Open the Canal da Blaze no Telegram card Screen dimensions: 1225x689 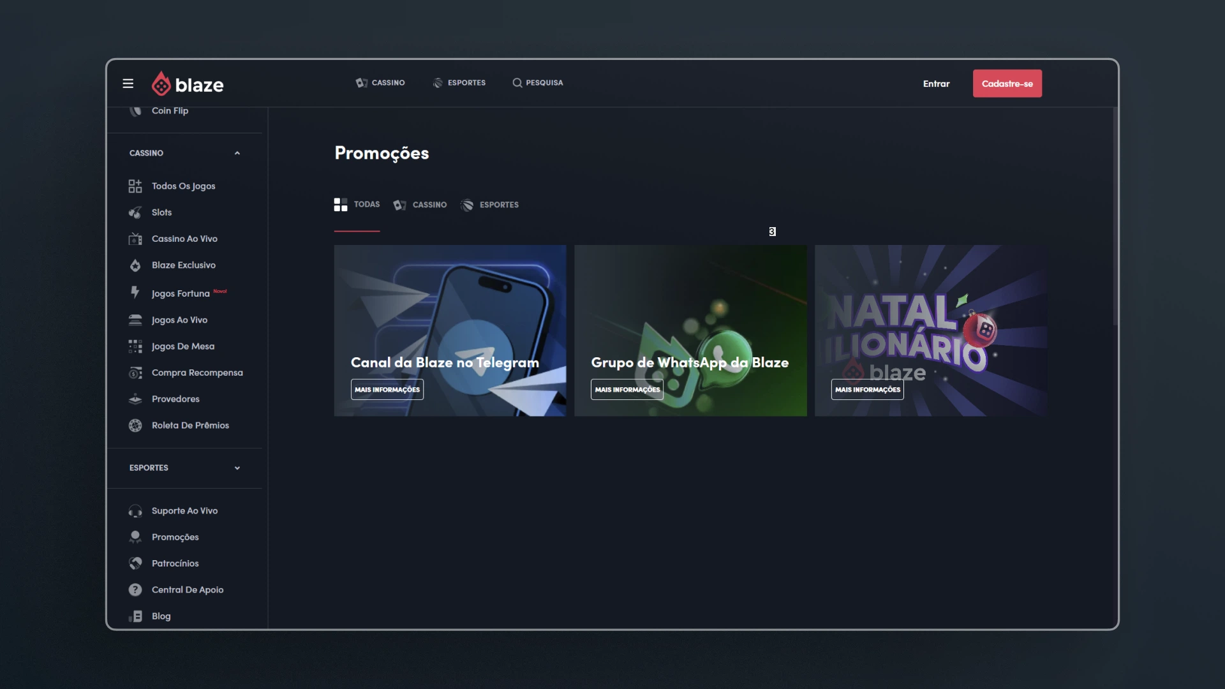(450, 330)
